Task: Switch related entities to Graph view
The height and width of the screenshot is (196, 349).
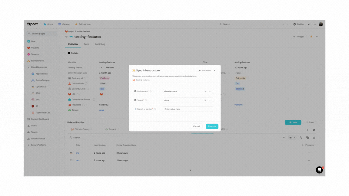Action: (x=310, y=122)
